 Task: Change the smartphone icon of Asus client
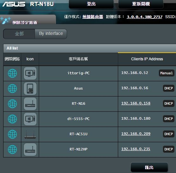tap(30, 89)
